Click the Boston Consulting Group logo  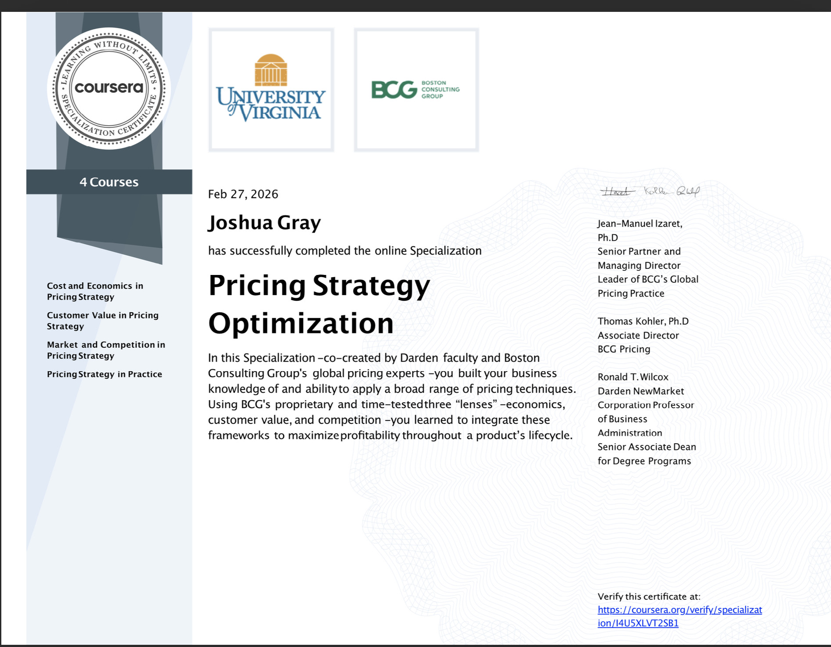pos(416,90)
